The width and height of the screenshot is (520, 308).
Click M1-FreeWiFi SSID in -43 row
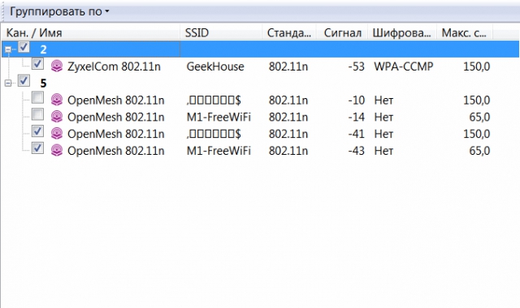click(219, 151)
